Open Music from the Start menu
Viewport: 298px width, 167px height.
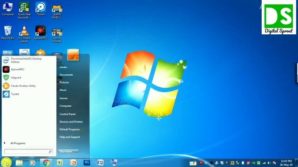[63, 90]
